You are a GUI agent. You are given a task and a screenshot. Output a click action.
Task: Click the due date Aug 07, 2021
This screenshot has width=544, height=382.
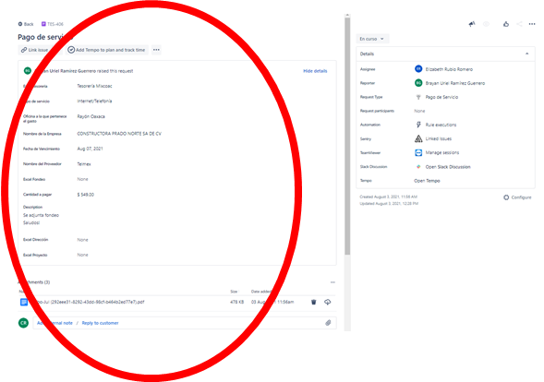point(90,149)
